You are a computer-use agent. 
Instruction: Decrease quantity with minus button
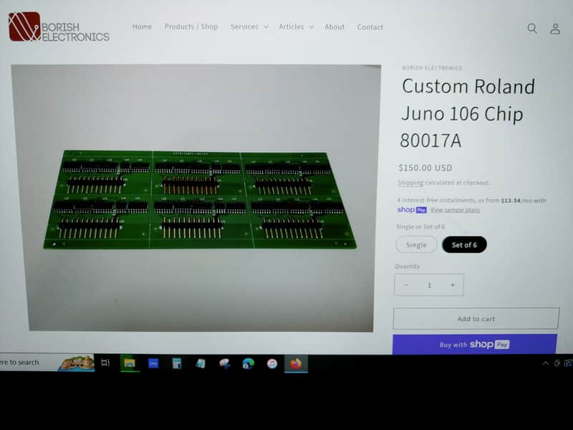(405, 285)
